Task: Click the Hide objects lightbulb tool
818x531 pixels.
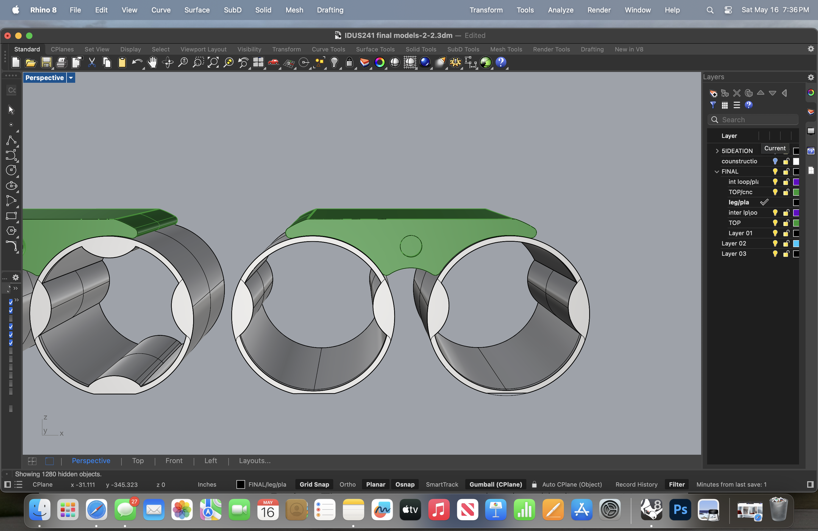Action: [x=334, y=62]
